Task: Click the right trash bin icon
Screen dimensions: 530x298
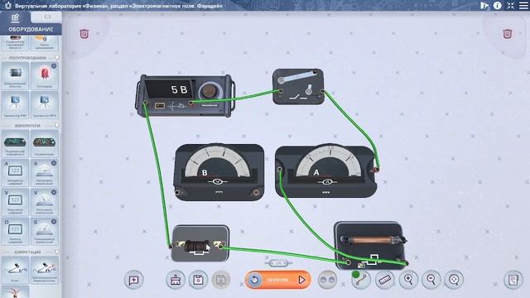Action: click(507, 34)
